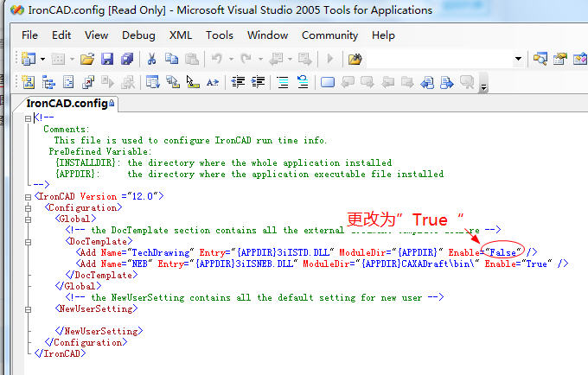Collapse the Global element outline
Viewport: 588px width, 375px height.
tap(29, 219)
